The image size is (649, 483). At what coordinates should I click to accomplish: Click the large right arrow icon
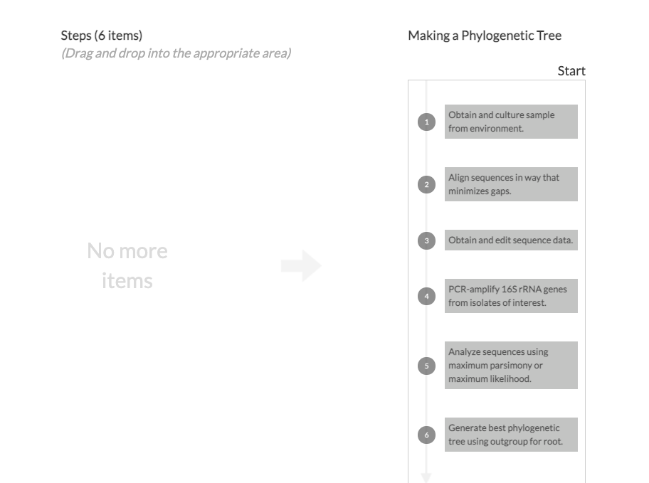pyautogui.click(x=301, y=266)
